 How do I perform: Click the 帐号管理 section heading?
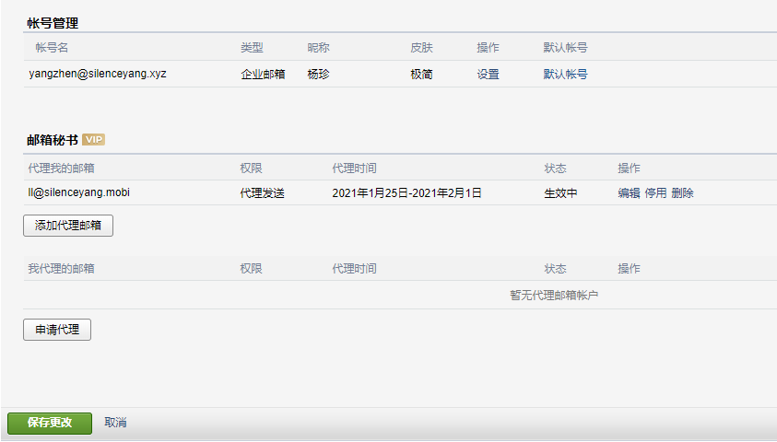pos(52,21)
